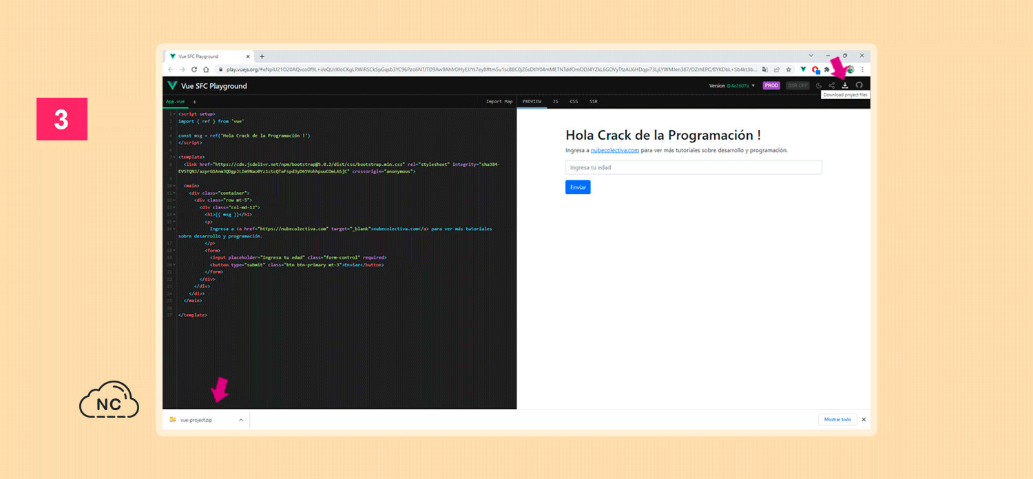1033x479 pixels.
Task: Click the Mostrar todo button
Action: point(837,419)
